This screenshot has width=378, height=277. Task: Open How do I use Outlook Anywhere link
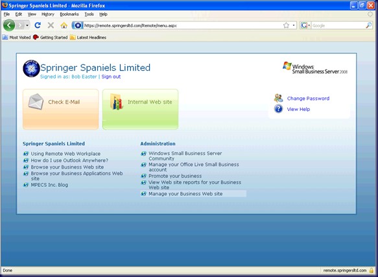click(x=69, y=160)
